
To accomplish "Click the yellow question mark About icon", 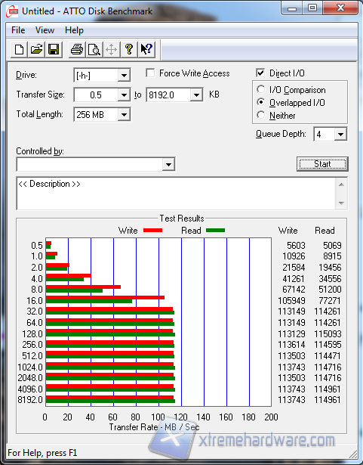I will pos(129,49).
